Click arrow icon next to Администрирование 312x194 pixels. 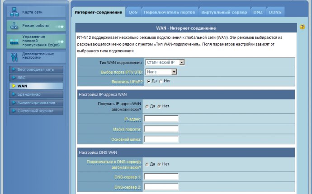(x=14, y=103)
